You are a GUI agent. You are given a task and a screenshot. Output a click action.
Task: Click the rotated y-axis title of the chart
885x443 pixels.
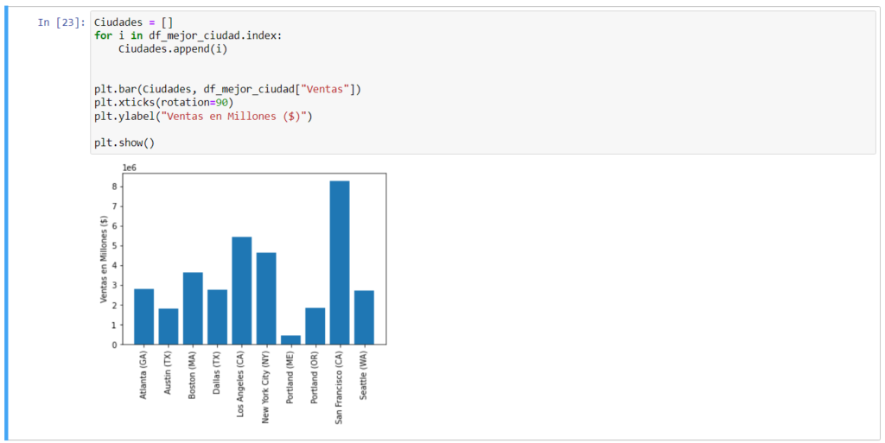pos(103,259)
